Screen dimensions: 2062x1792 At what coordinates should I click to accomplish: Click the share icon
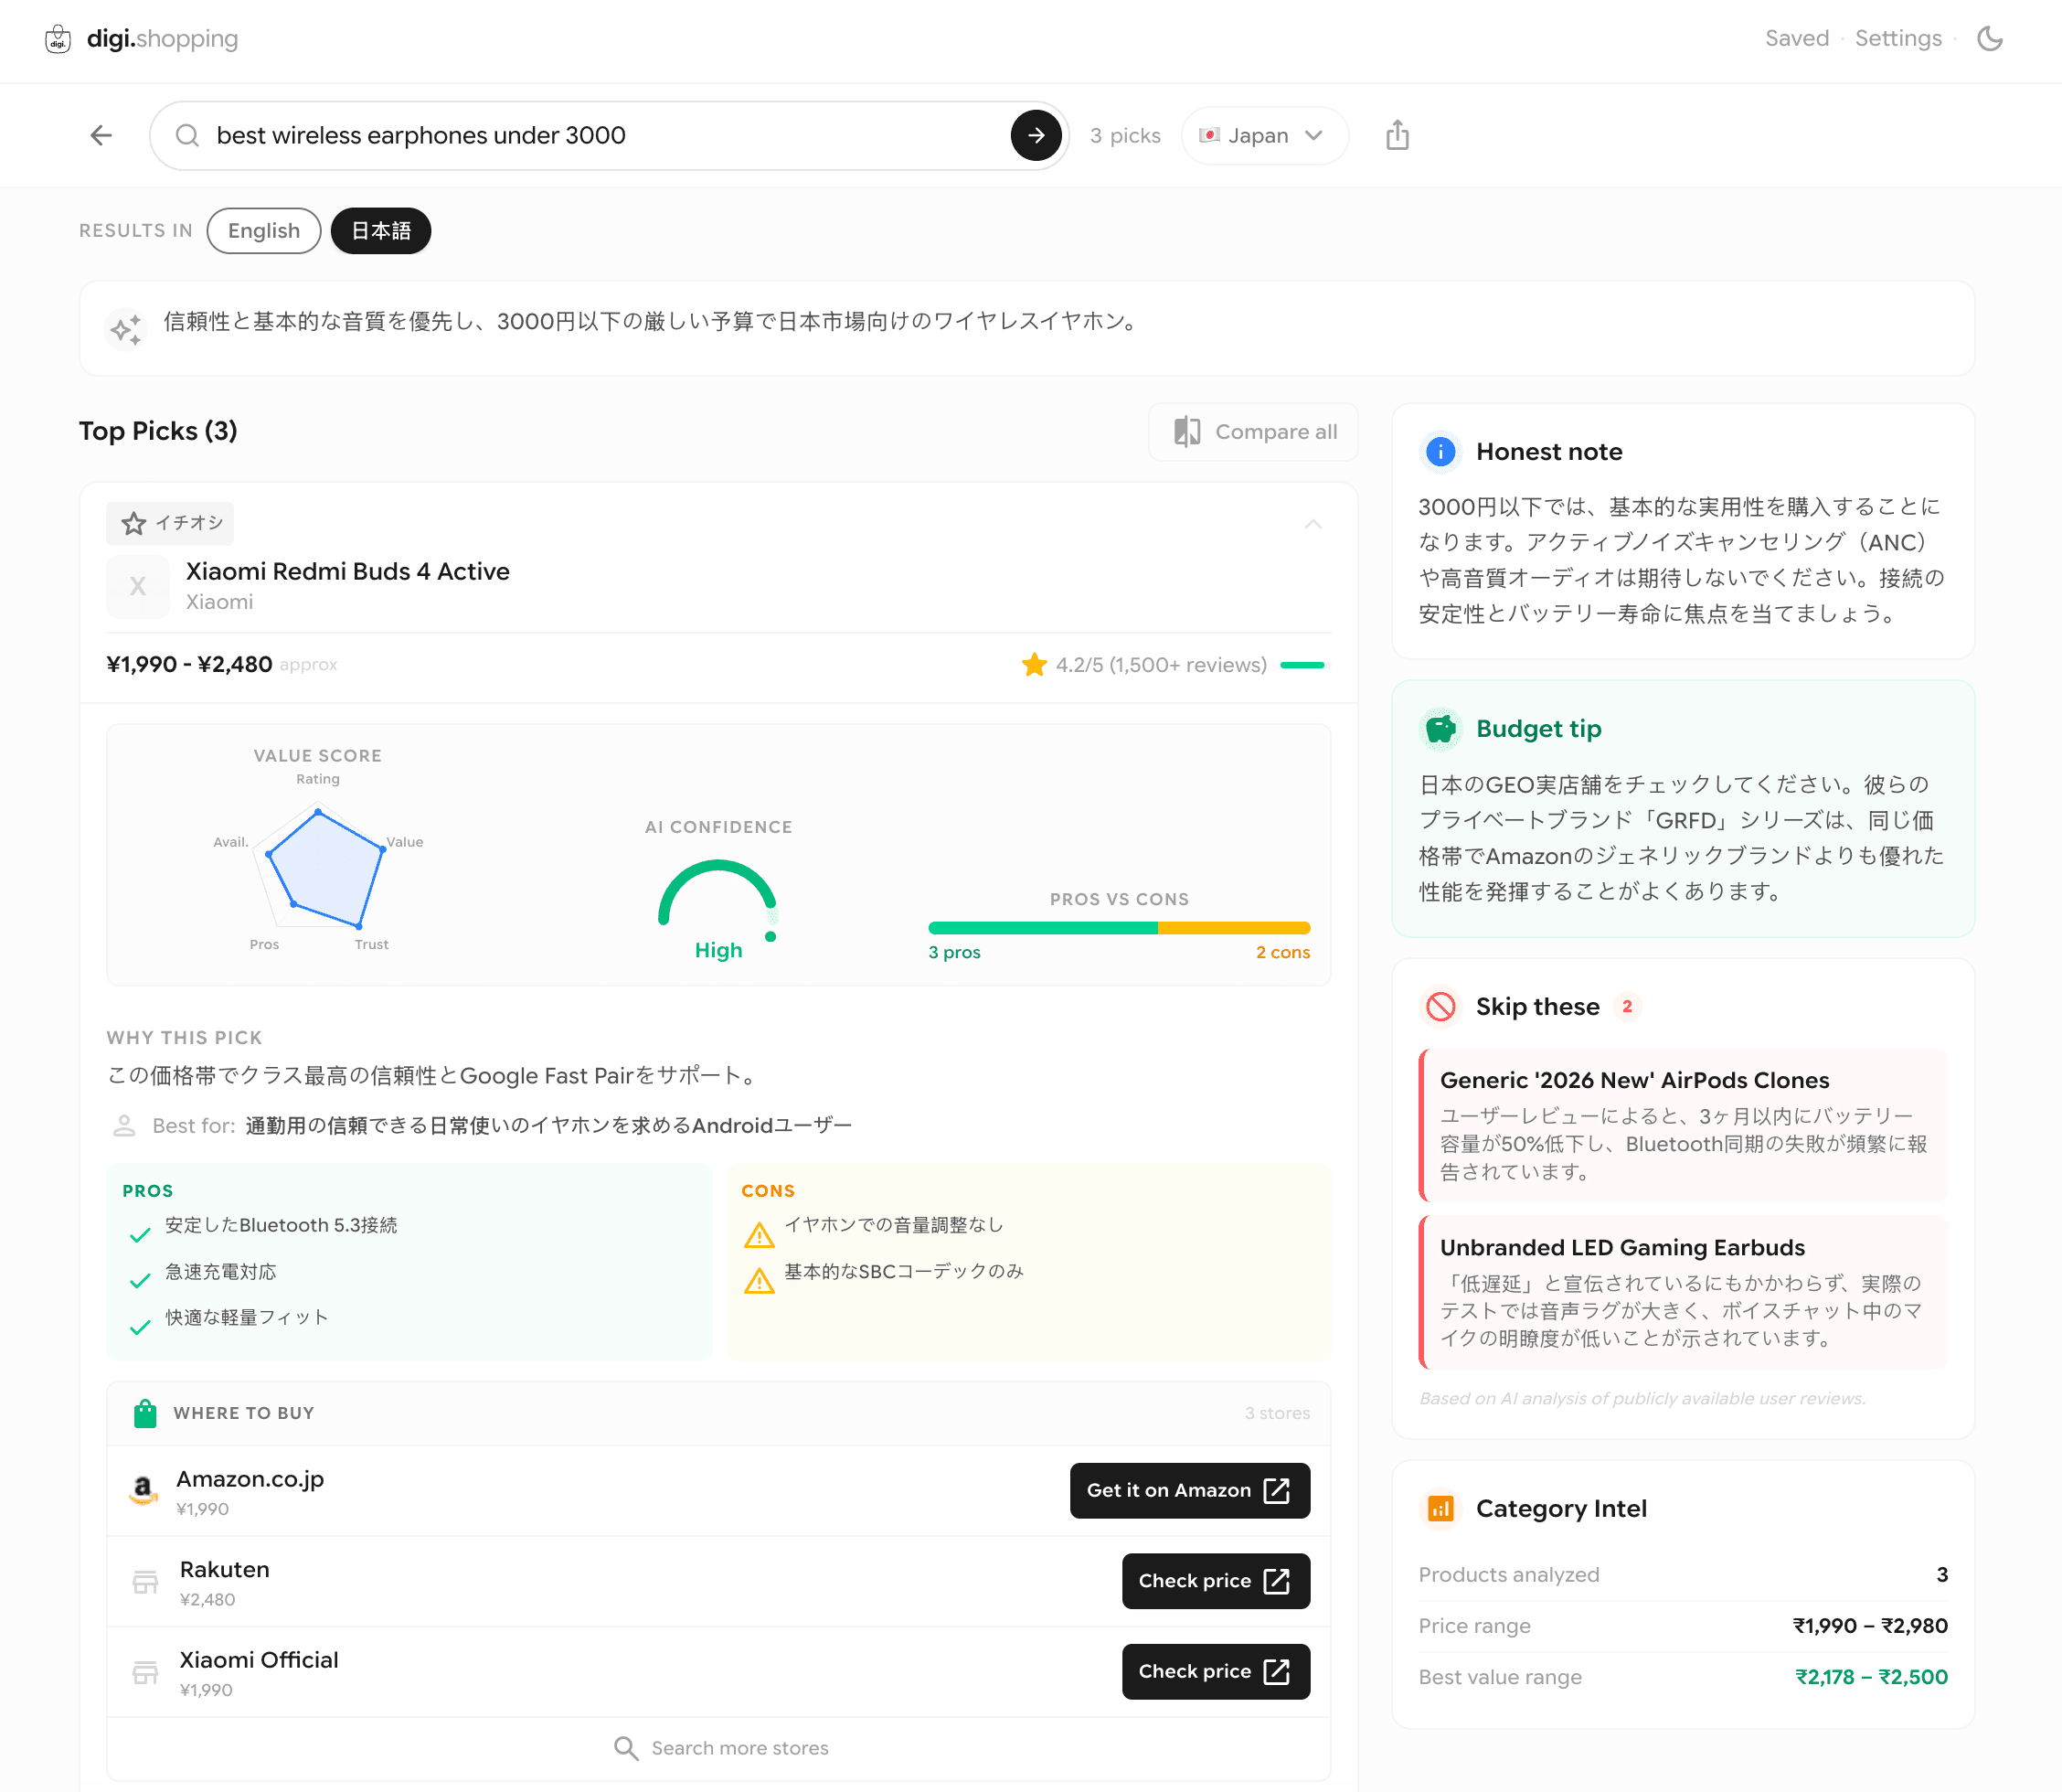point(1397,135)
